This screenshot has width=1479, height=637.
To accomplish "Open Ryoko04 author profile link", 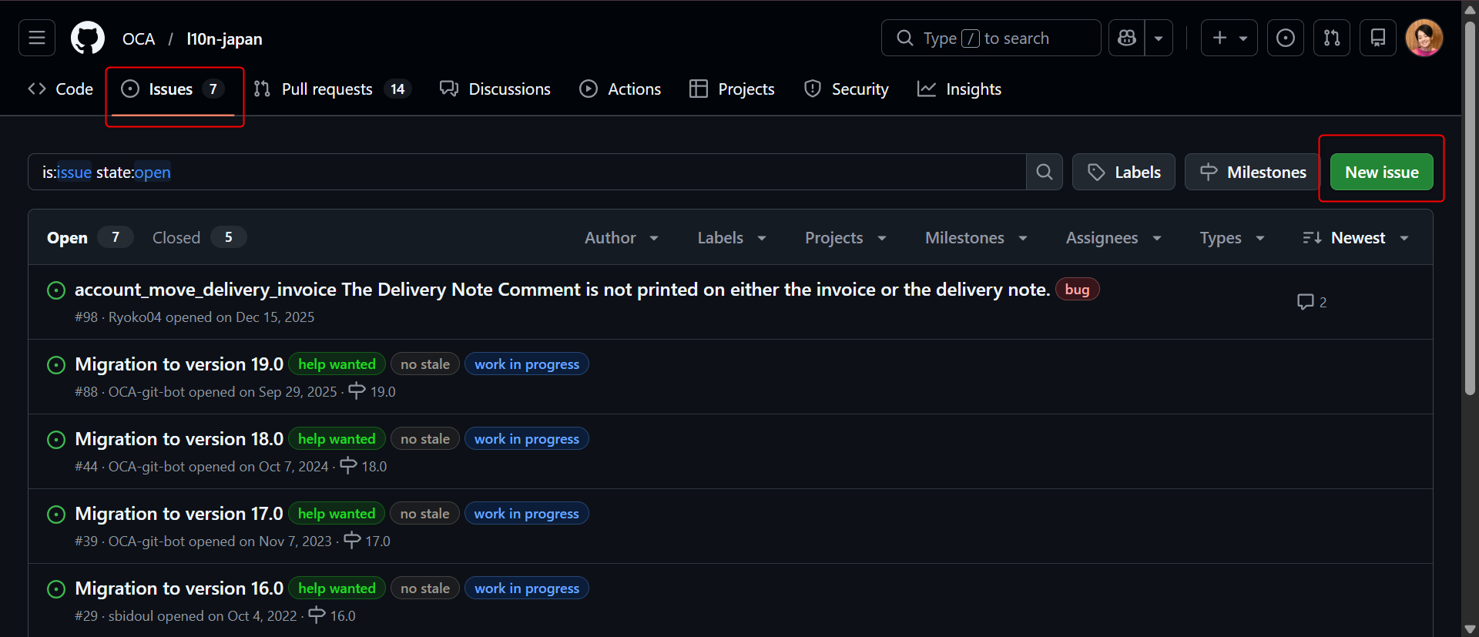I will [x=135, y=317].
